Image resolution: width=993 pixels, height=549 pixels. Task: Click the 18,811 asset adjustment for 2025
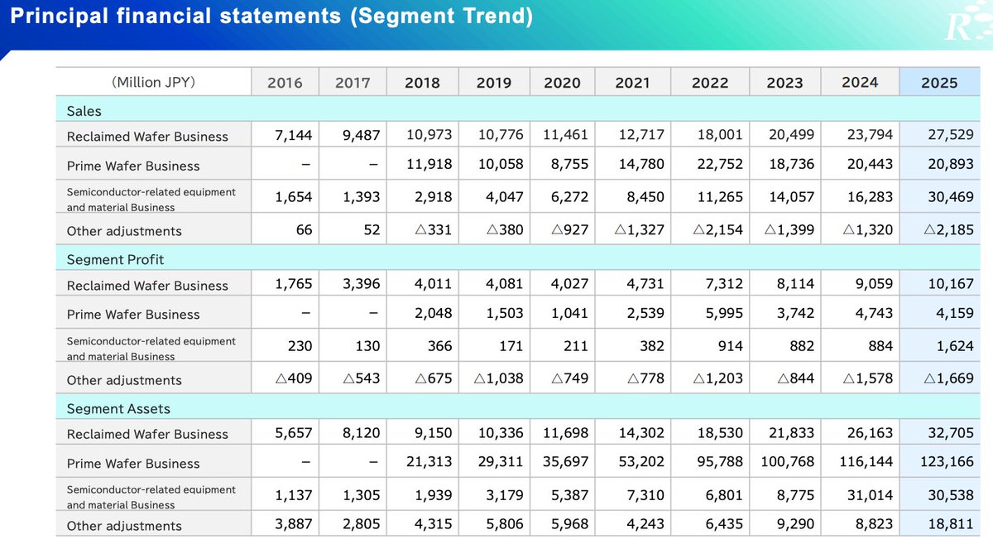click(x=951, y=524)
